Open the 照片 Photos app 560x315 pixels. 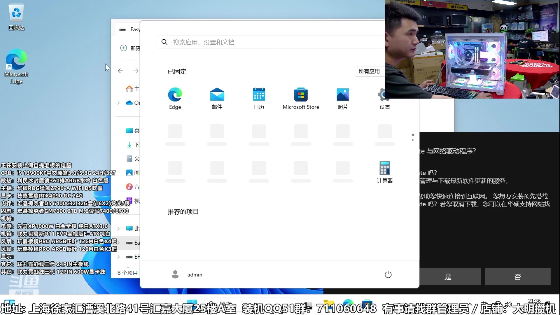[342, 98]
